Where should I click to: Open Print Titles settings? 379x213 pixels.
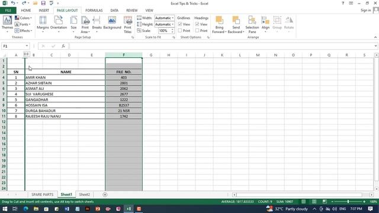click(x=128, y=24)
